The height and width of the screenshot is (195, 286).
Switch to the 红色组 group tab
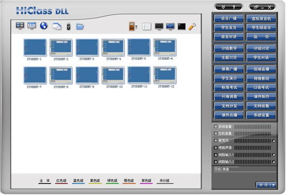click(x=62, y=181)
